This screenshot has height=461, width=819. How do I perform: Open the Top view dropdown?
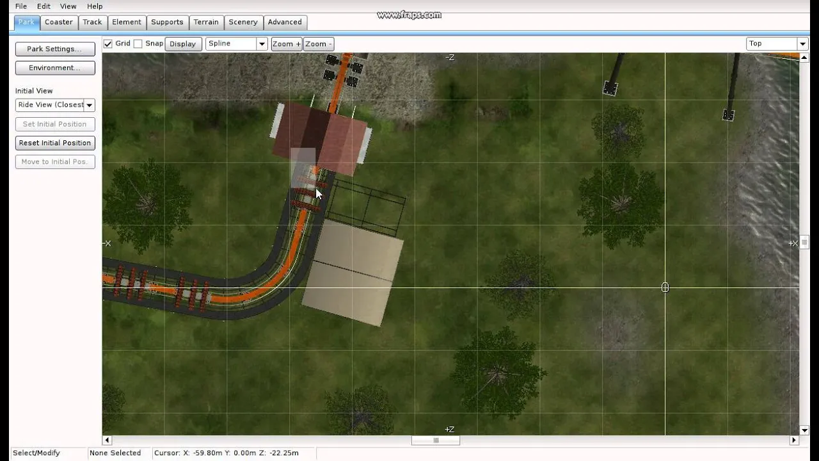[x=777, y=44]
